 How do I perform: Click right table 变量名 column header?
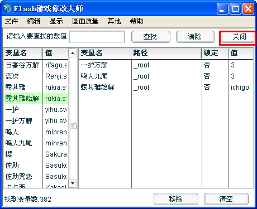click(x=105, y=54)
